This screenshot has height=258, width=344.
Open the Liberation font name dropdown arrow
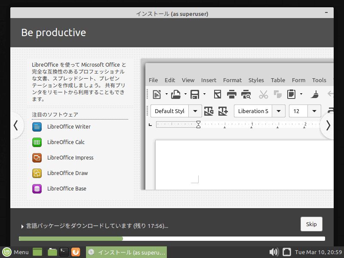point(279,111)
